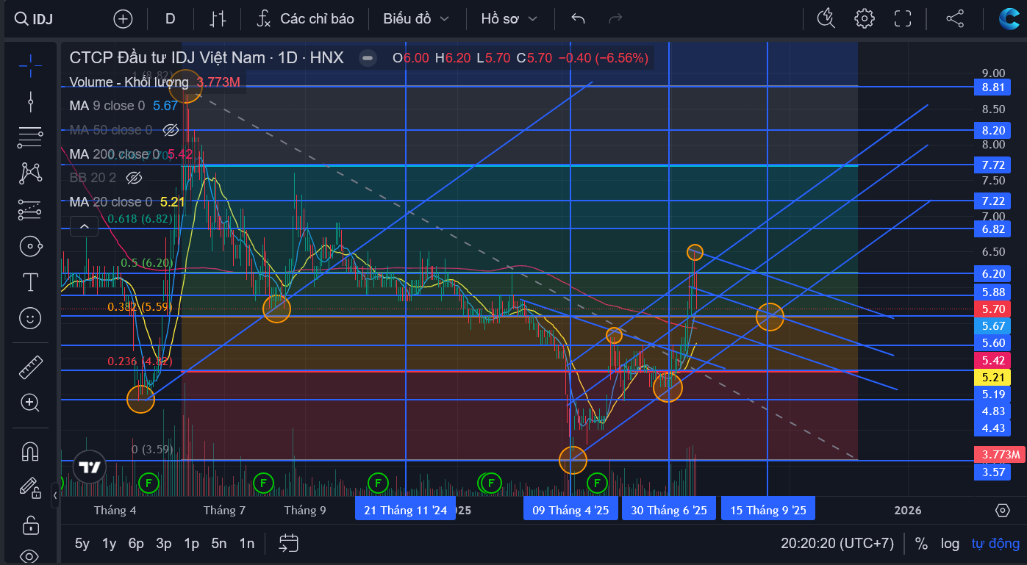Collapse the indicator legend chevron
The height and width of the screenshot is (565, 1027).
pyautogui.click(x=85, y=226)
